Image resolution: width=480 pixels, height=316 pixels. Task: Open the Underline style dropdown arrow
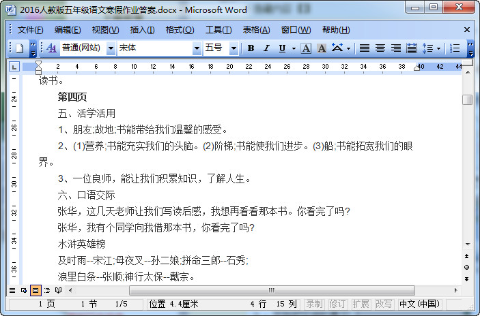pyautogui.click(x=294, y=48)
